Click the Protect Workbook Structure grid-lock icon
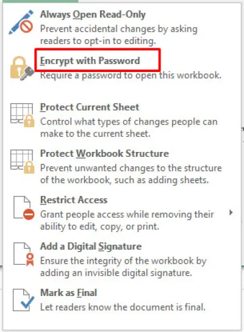The height and width of the screenshot is (332, 244). pyautogui.click(x=23, y=162)
